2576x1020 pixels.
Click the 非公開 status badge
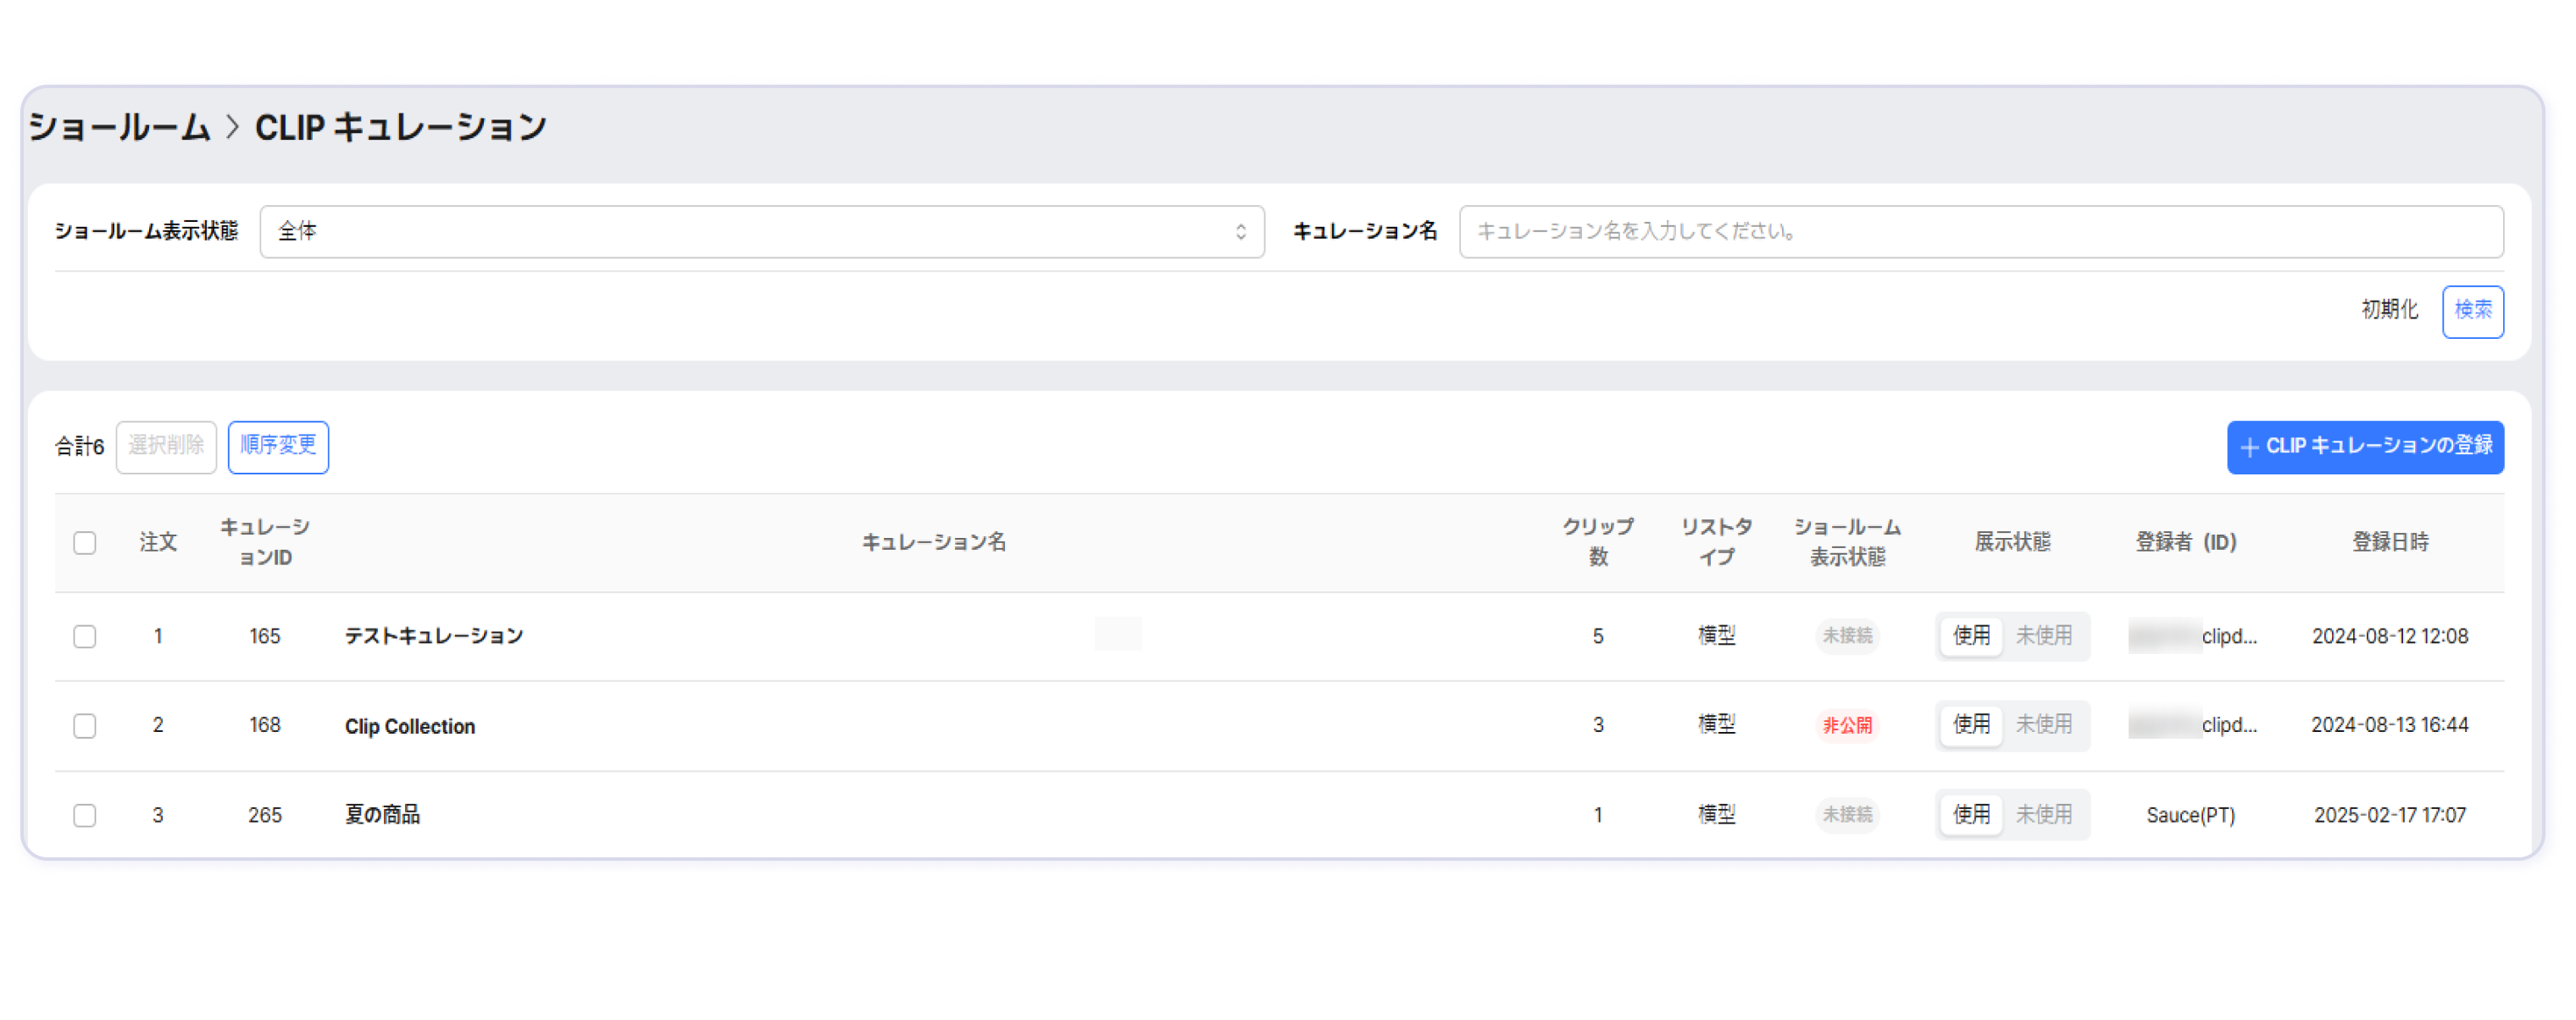(x=1846, y=726)
